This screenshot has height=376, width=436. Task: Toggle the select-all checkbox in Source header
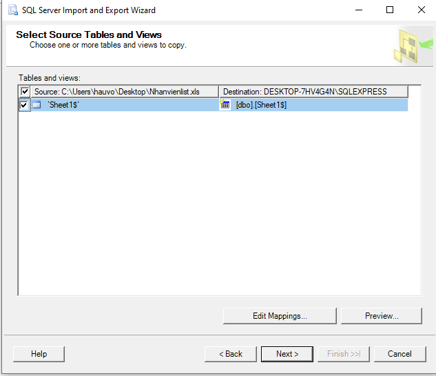click(x=25, y=92)
